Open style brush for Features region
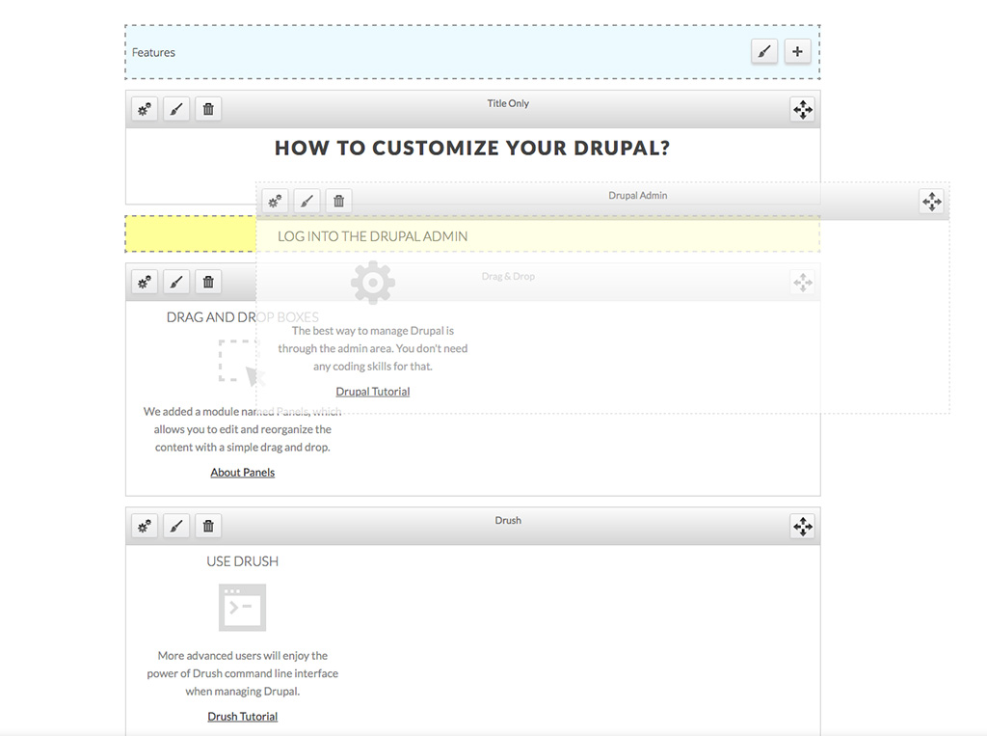Viewport: 987px width, 736px height. (x=764, y=52)
